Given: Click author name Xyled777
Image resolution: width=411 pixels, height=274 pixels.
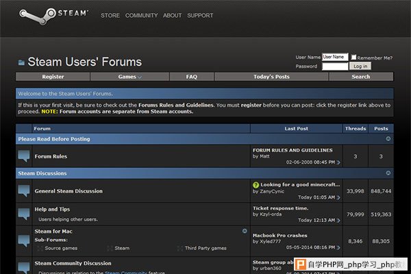Looking at the screenshot, I should 271,242.
